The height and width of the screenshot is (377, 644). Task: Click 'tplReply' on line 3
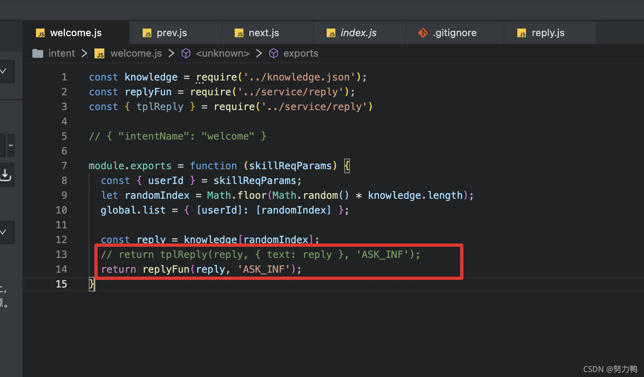(x=160, y=107)
